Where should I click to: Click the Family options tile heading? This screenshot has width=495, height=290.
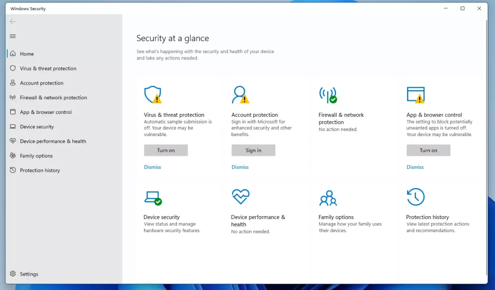pyautogui.click(x=336, y=217)
